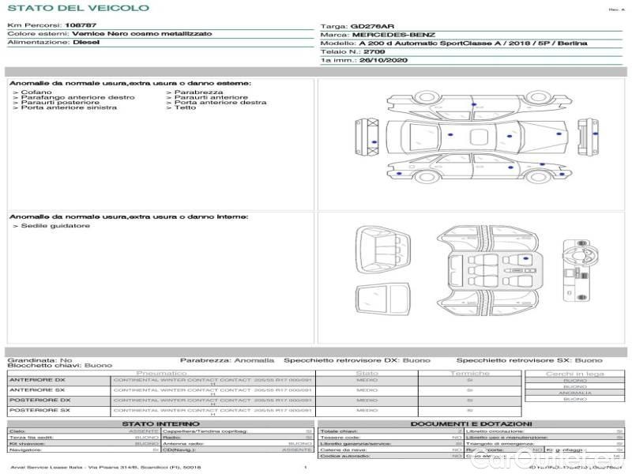Click the blue dot on driver seat
Viewport: 632px width, 474px height.
[x=525, y=258]
